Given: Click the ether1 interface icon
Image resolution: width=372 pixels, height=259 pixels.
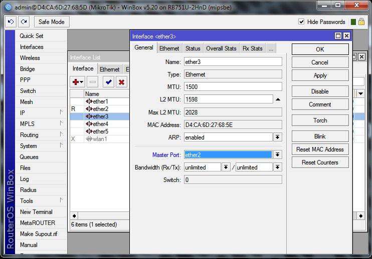Looking at the screenshot, I should click(89, 101).
